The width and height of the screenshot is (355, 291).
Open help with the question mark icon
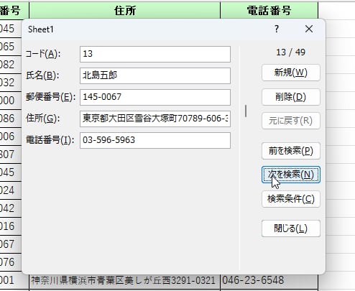277,29
